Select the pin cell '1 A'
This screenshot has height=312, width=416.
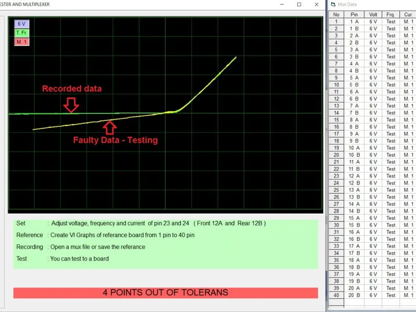354,22
